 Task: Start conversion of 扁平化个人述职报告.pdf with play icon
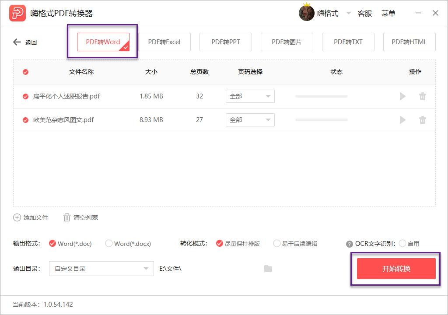tap(402, 96)
